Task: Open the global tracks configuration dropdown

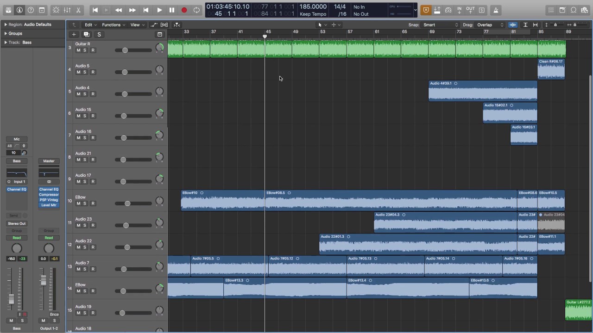Action: 160,34
